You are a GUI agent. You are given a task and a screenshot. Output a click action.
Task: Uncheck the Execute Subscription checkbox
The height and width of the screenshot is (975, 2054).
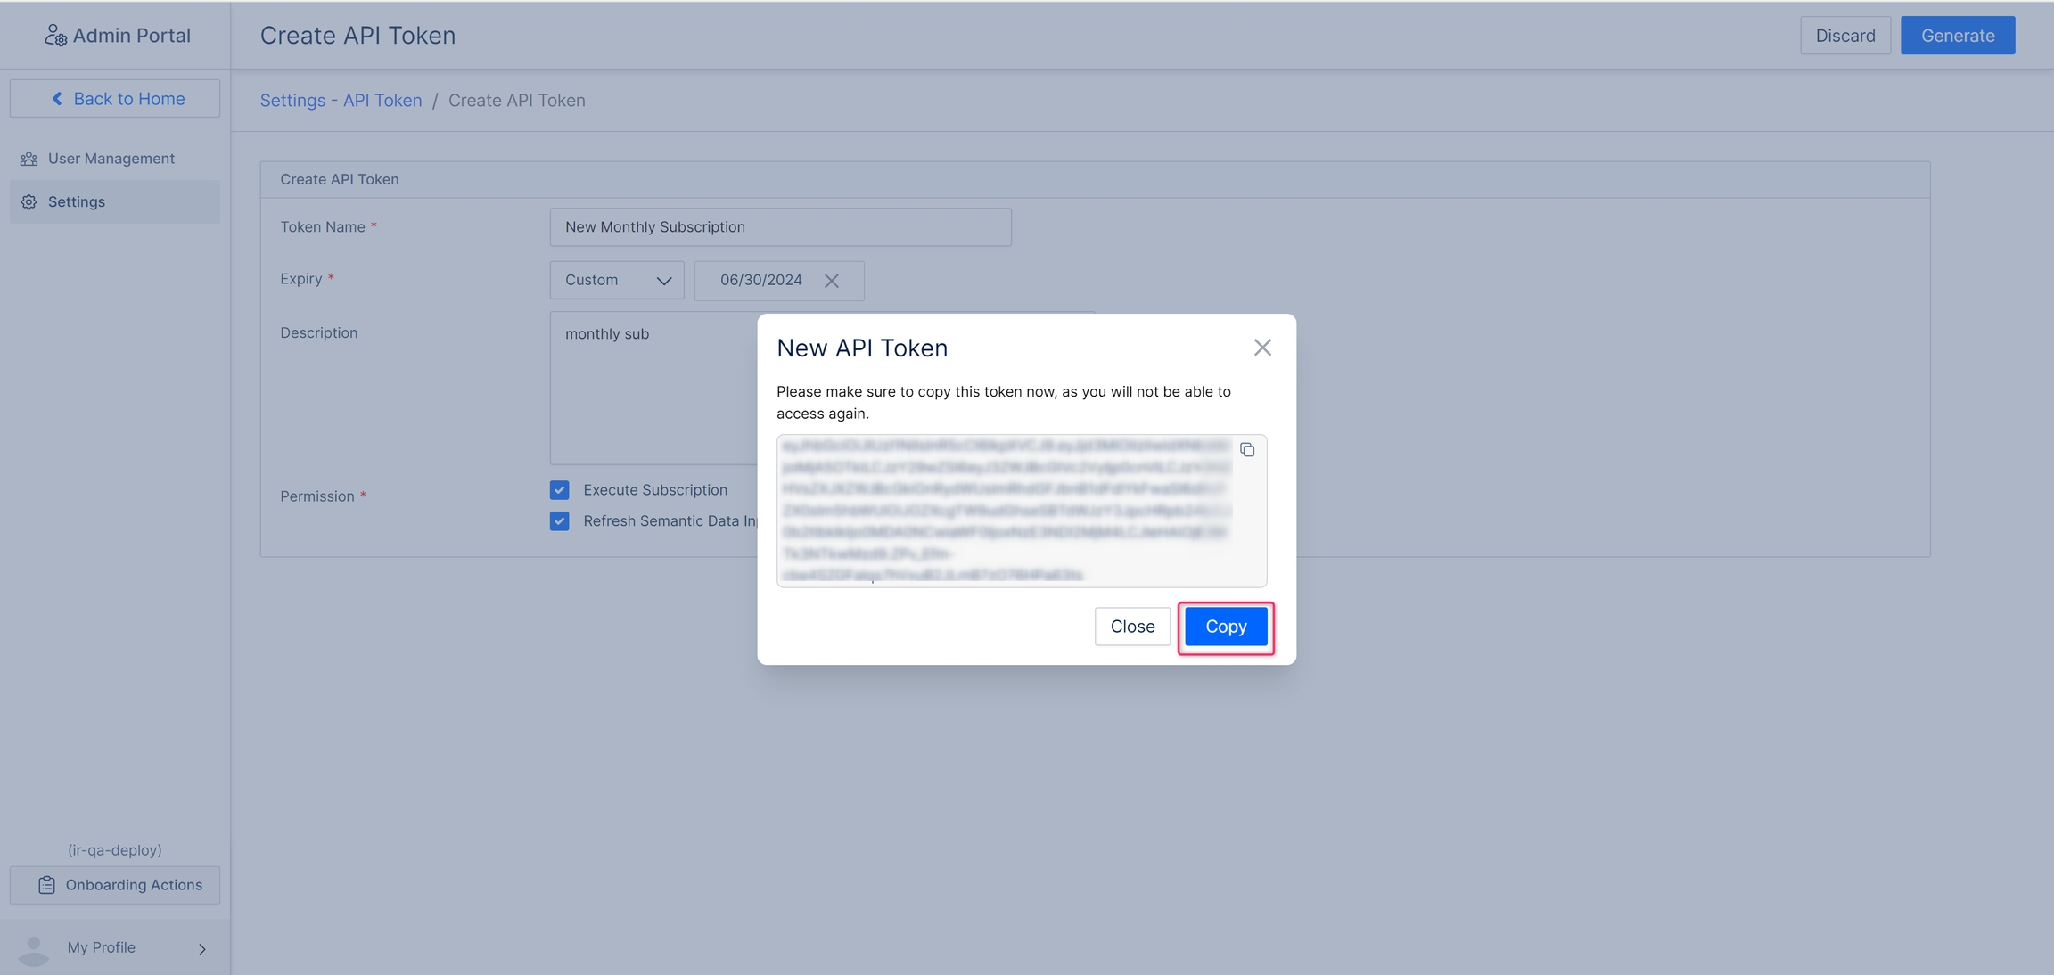click(559, 490)
